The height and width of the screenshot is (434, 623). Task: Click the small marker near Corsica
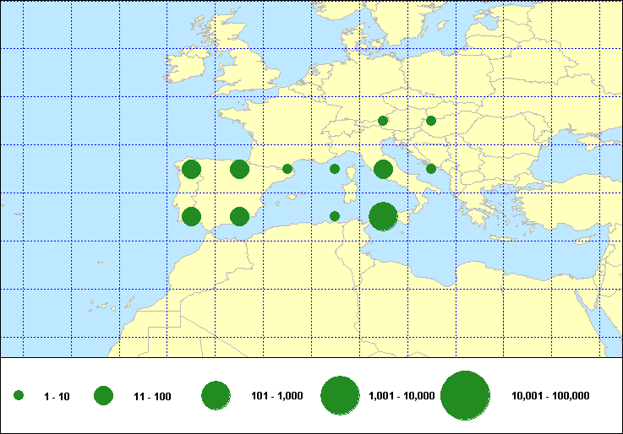tap(335, 169)
